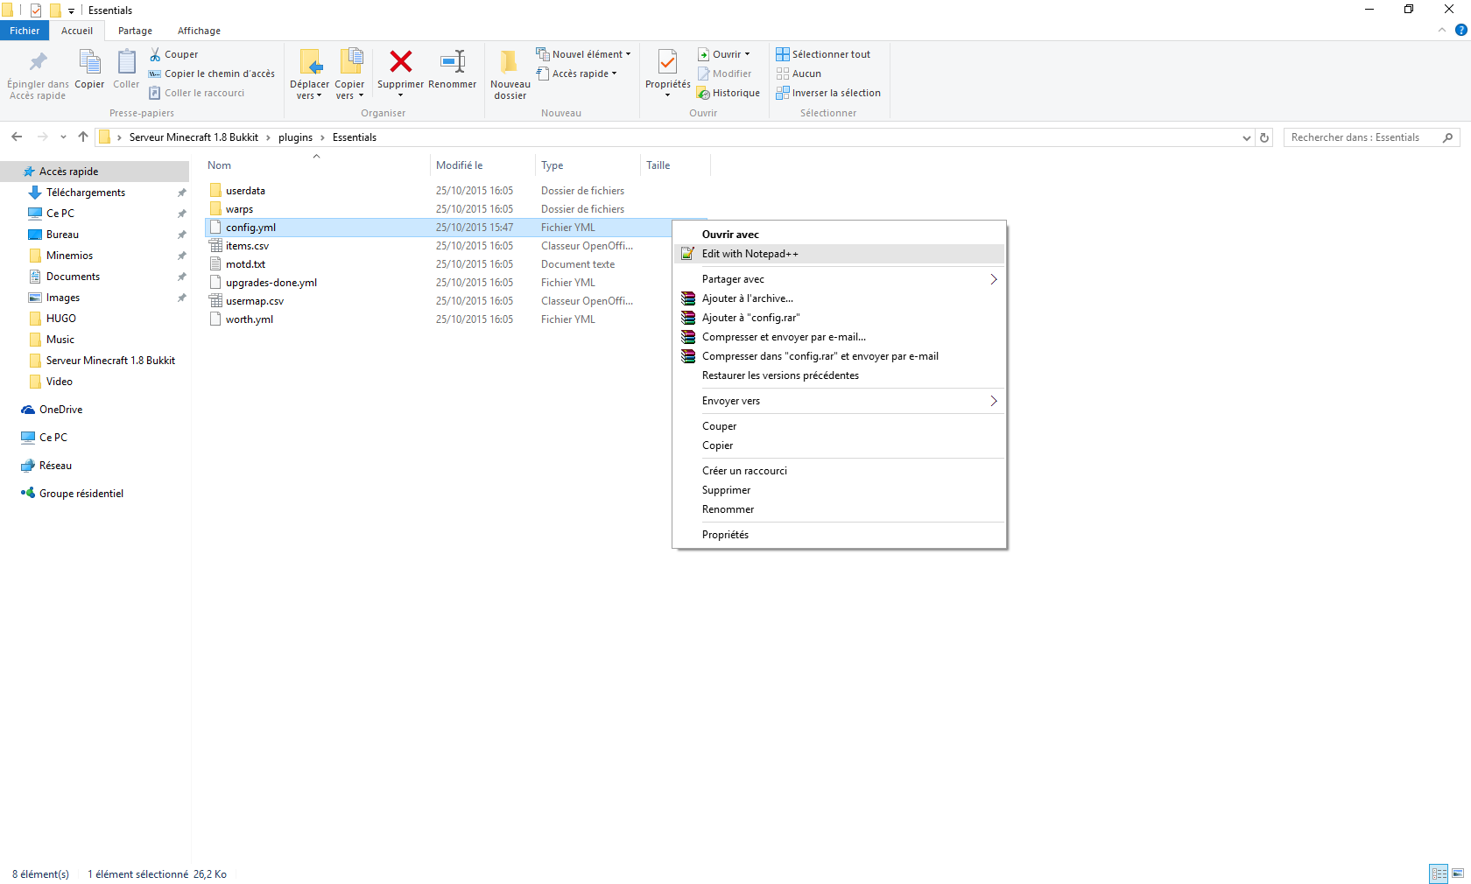Screen dimensions: 1471x884
Task: Click Modifier in the ribbon
Action: pos(724,74)
